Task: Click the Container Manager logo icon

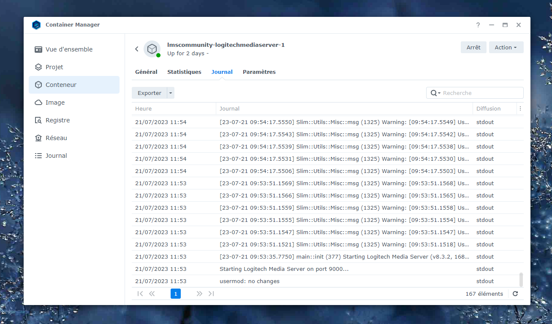Action: pos(36,25)
